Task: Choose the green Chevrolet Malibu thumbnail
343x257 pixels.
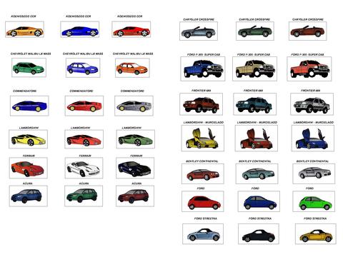Action: [x=29, y=68]
